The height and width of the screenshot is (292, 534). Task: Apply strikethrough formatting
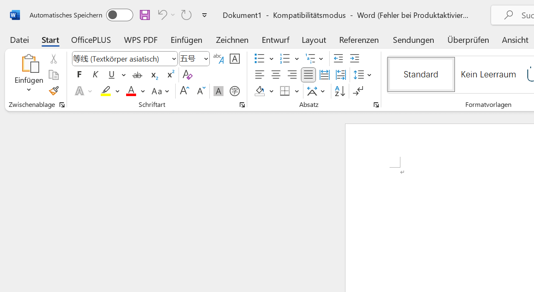137,75
